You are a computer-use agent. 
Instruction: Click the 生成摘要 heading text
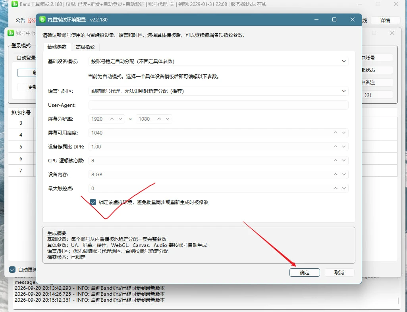click(57, 233)
